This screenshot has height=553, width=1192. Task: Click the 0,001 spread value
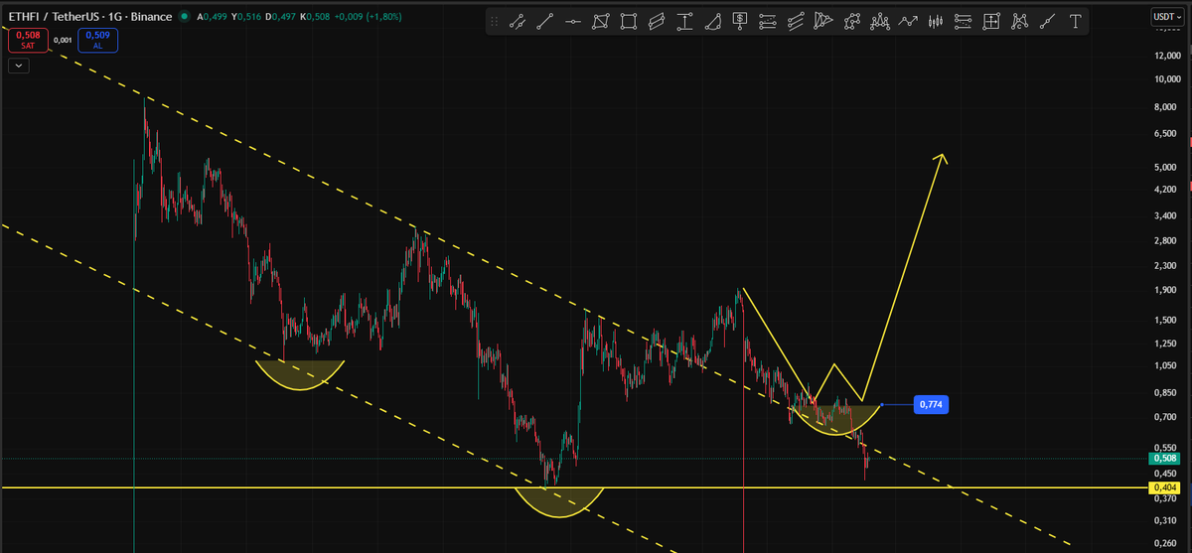tap(62, 41)
